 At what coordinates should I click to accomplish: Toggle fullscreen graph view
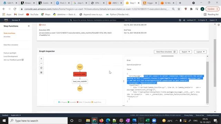pos(41,73)
